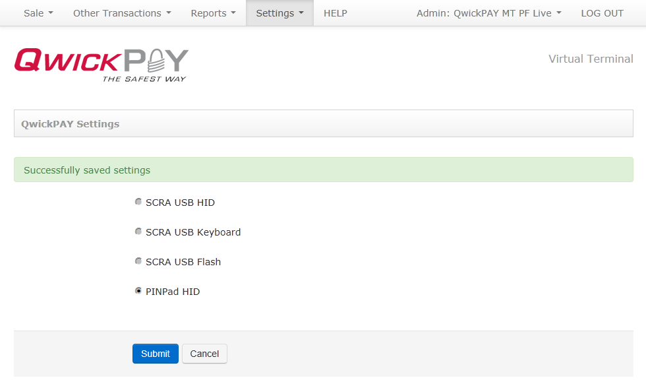Click the Virtual Terminal label

click(591, 59)
